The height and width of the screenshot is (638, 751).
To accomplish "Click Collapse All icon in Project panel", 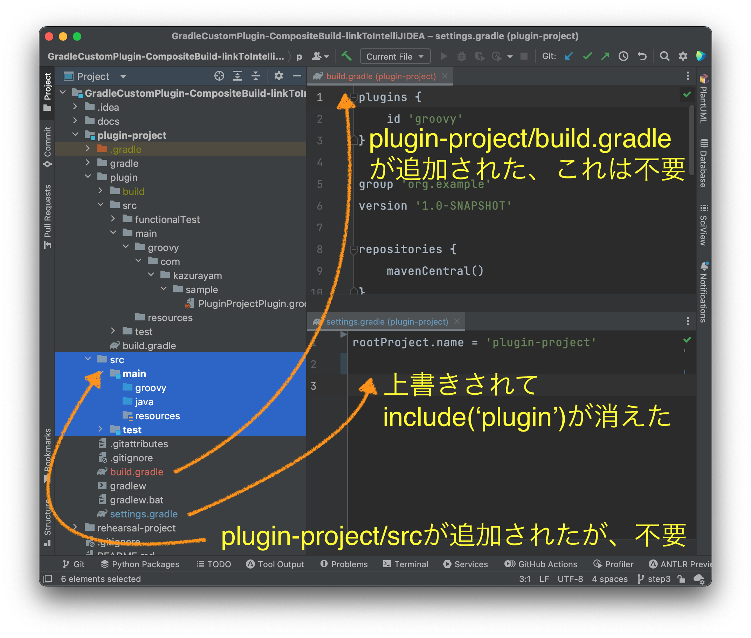I will pos(255,76).
